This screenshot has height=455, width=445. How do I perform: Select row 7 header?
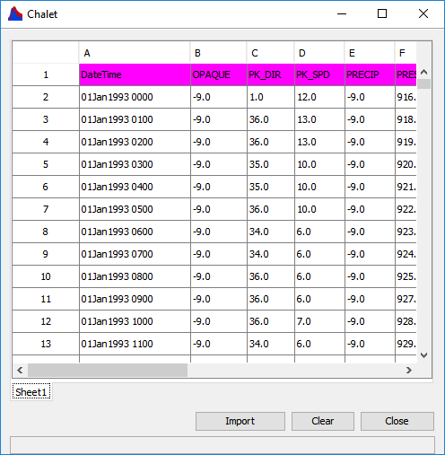tap(46, 209)
